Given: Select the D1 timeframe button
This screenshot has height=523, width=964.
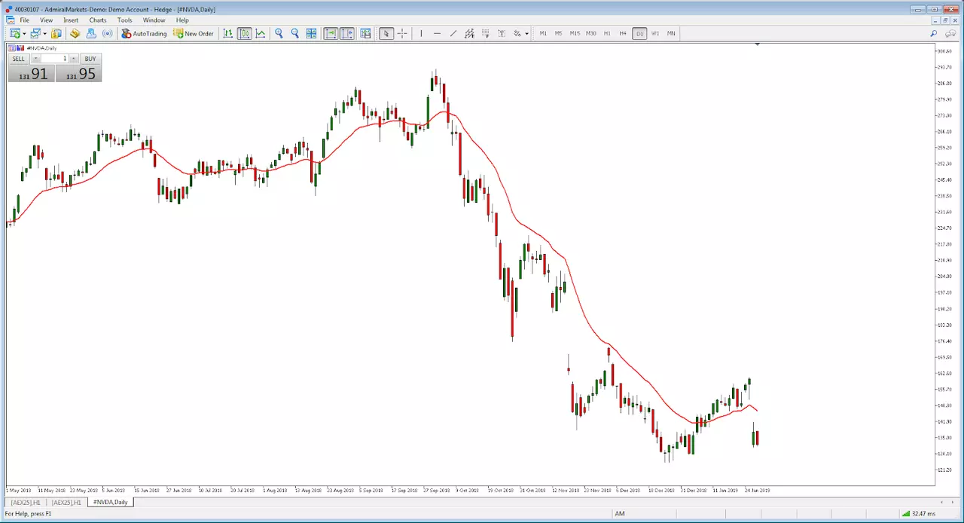Looking at the screenshot, I should (x=639, y=33).
